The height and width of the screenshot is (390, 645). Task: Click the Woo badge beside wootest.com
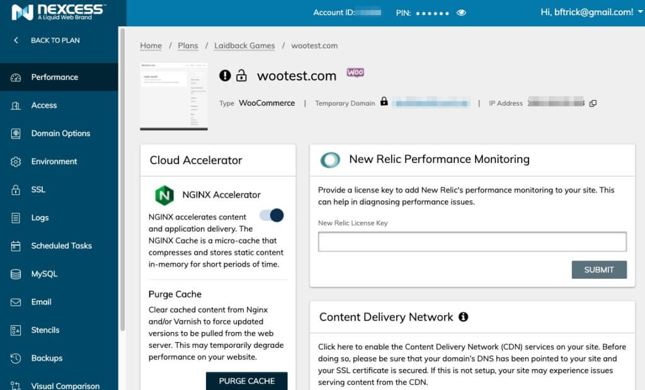pyautogui.click(x=355, y=74)
